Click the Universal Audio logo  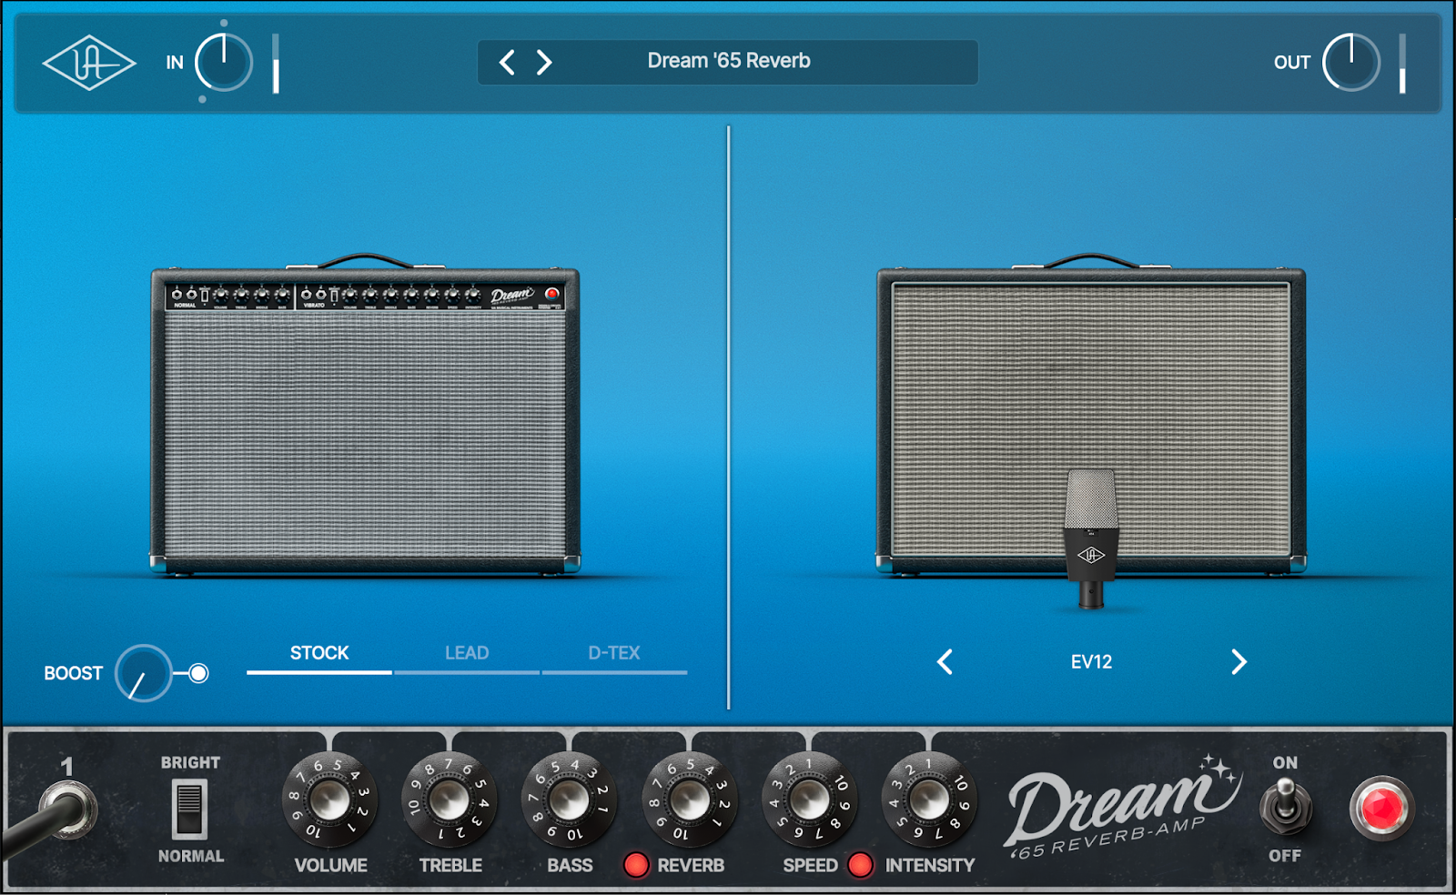(x=89, y=63)
